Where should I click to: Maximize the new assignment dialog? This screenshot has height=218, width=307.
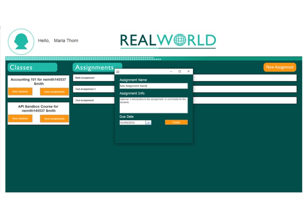[x=180, y=71]
